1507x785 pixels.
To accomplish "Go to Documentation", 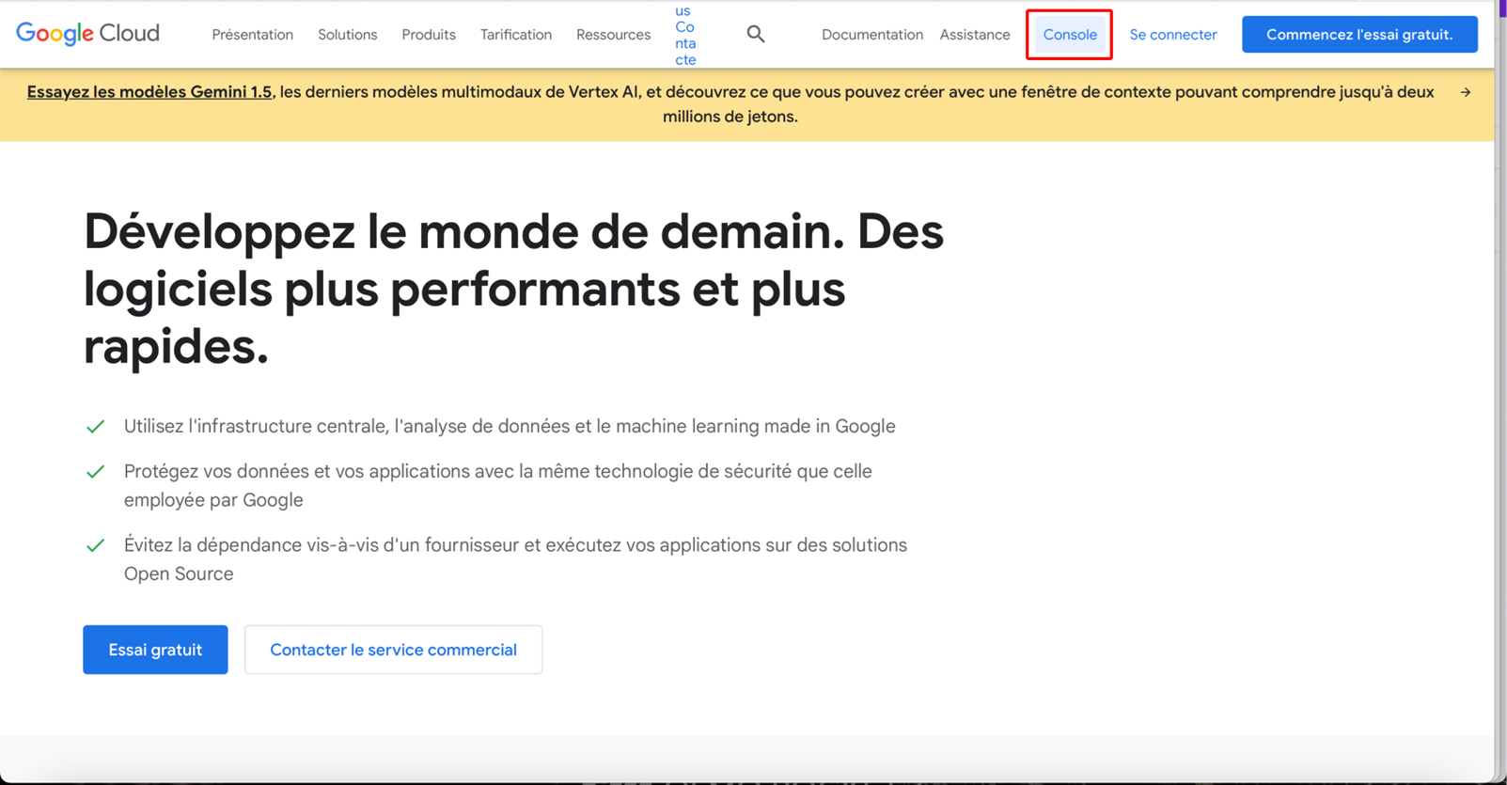I will tap(871, 35).
